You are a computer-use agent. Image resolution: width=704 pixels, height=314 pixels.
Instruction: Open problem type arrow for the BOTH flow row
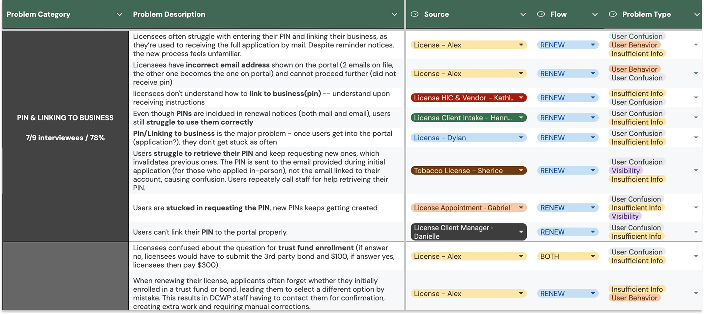point(696,256)
